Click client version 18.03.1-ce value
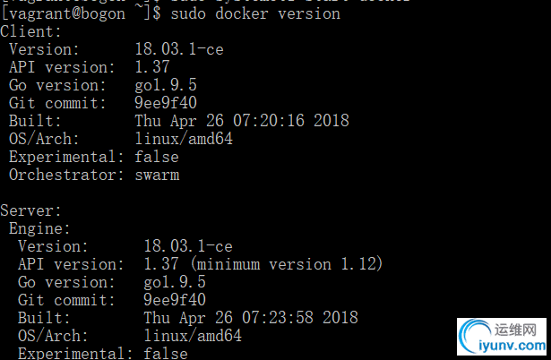551x360 pixels. (x=179, y=49)
